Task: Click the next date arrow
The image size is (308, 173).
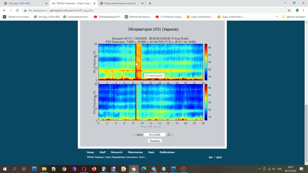Action: (x=172, y=135)
